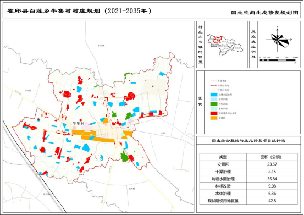Click the statistics table title 国土综合整治与生态修复项目统计表
The height and width of the screenshot is (215, 304).
coord(248,141)
